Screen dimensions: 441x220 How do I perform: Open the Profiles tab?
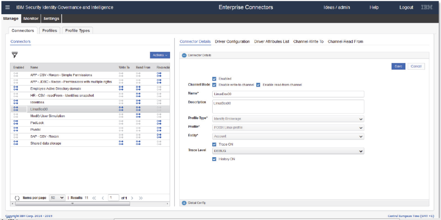pyautogui.click(x=50, y=31)
